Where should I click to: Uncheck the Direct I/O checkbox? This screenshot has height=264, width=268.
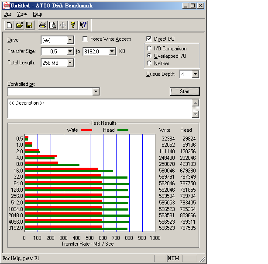149,39
